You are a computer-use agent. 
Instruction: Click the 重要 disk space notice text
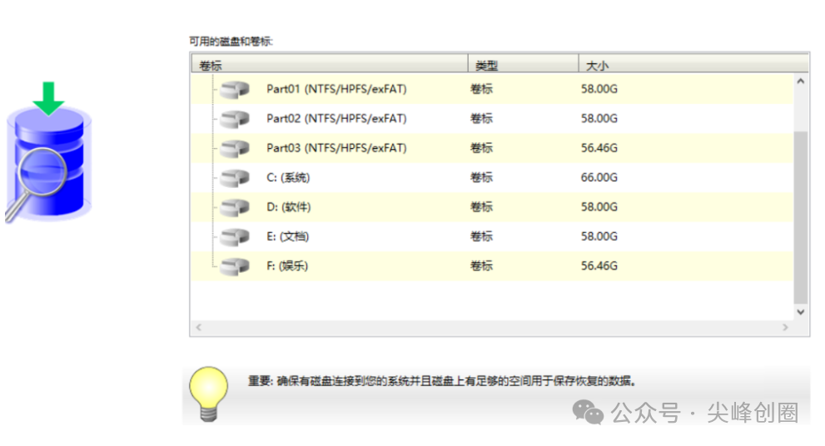coord(442,381)
